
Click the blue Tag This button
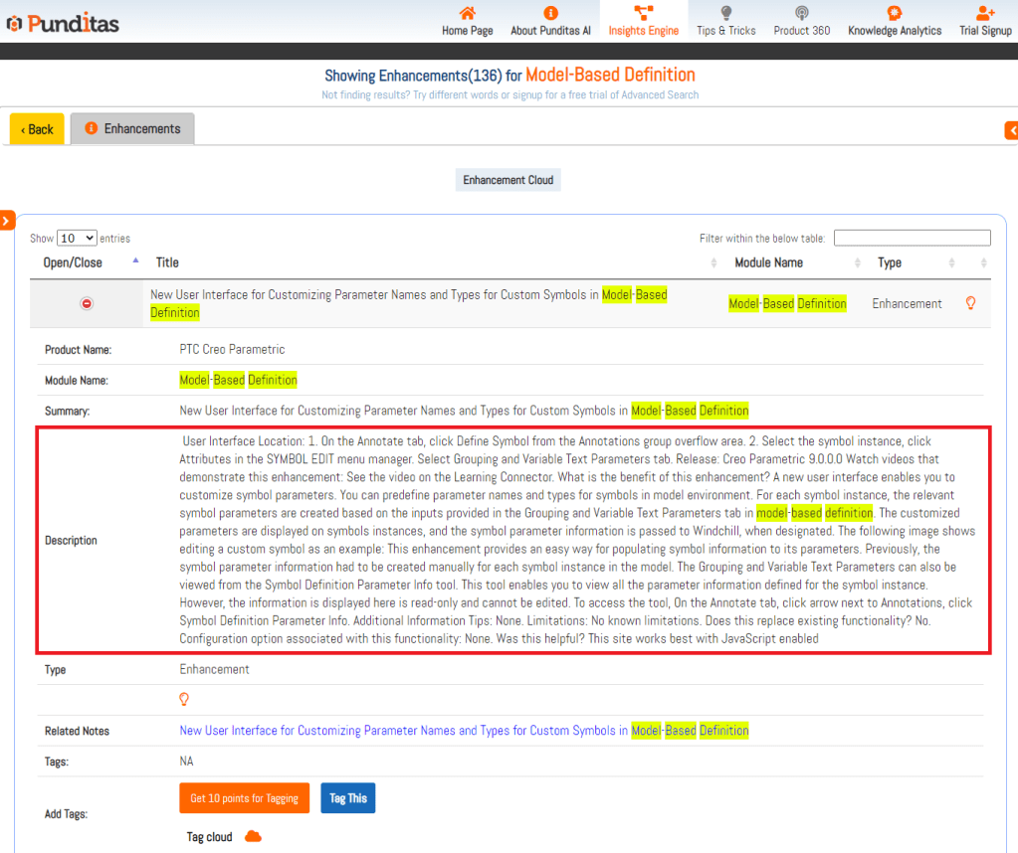[x=347, y=798]
